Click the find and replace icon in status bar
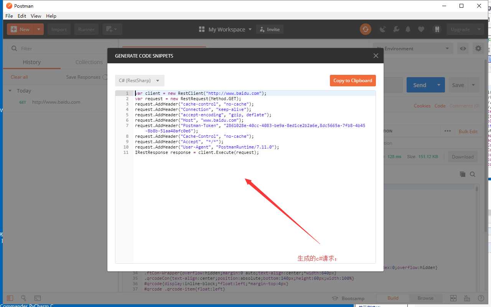The image size is (491, 307). pos(23,298)
